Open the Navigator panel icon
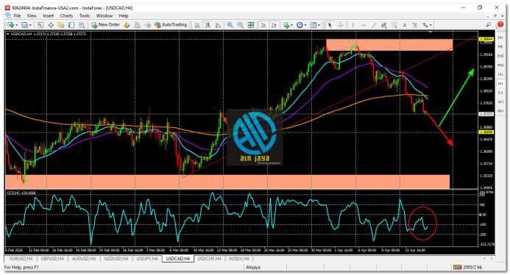 click(61, 25)
